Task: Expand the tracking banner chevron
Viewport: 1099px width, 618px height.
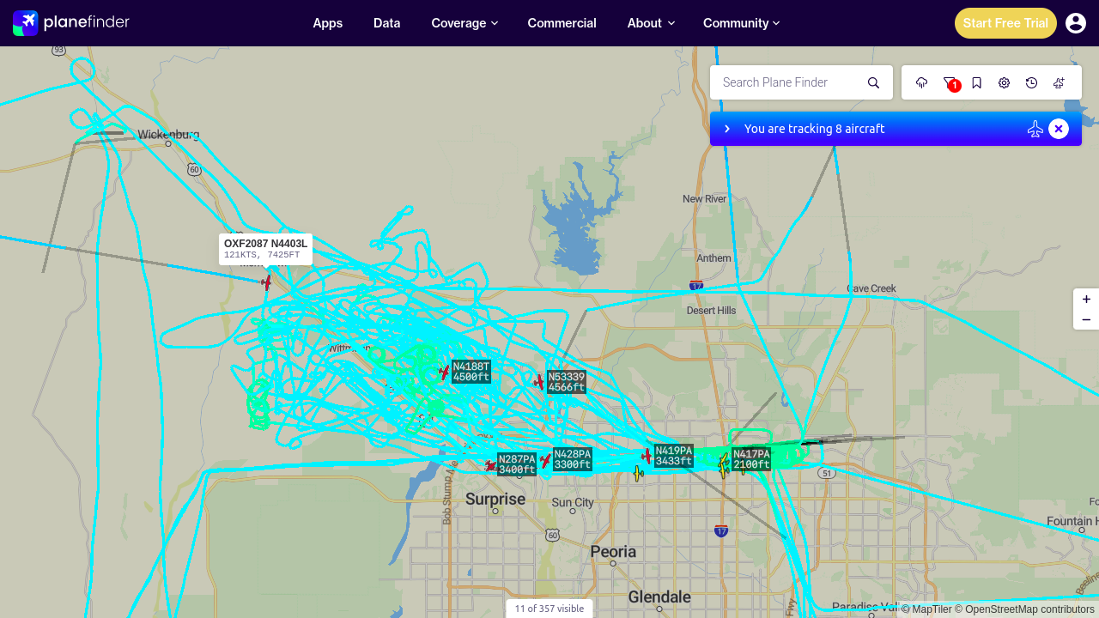Action: (727, 129)
